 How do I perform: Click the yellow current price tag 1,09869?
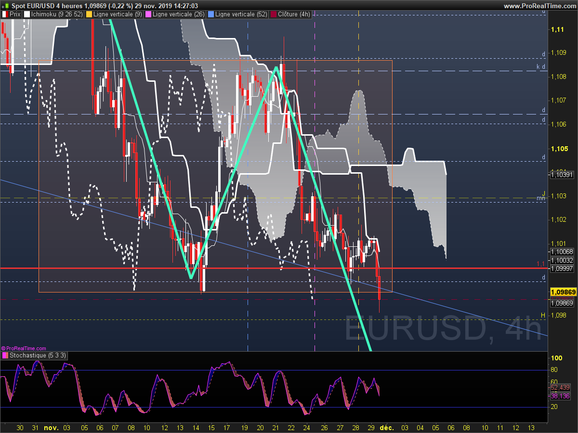563,292
